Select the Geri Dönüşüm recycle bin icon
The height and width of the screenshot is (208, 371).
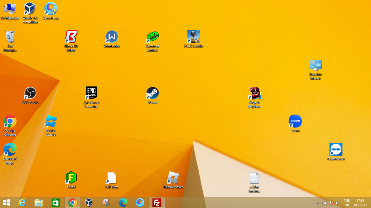click(x=10, y=41)
